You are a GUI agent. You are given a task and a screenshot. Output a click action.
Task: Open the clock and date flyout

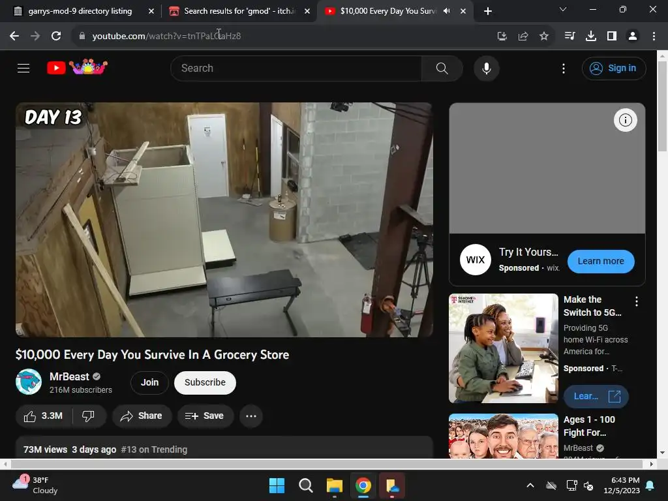(621, 485)
